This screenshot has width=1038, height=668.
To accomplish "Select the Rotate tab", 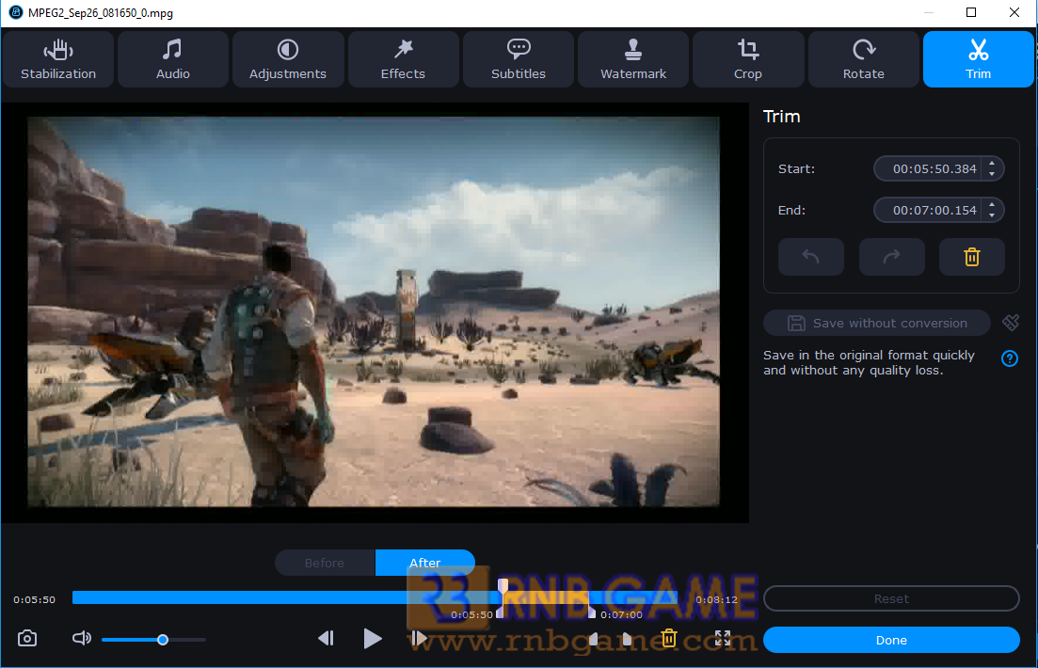I will tap(863, 59).
